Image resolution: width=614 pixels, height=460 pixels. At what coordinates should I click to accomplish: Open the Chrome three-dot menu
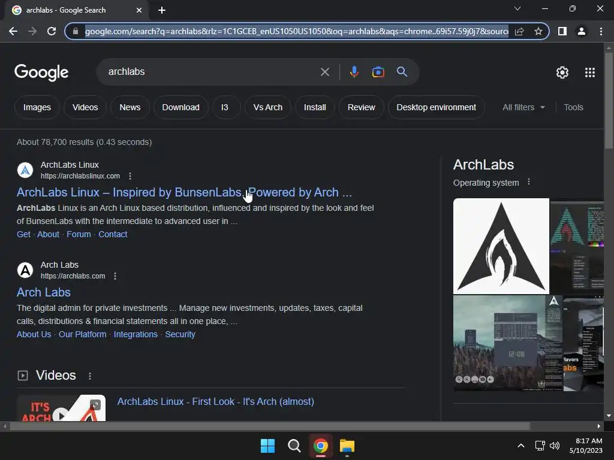[601, 31]
